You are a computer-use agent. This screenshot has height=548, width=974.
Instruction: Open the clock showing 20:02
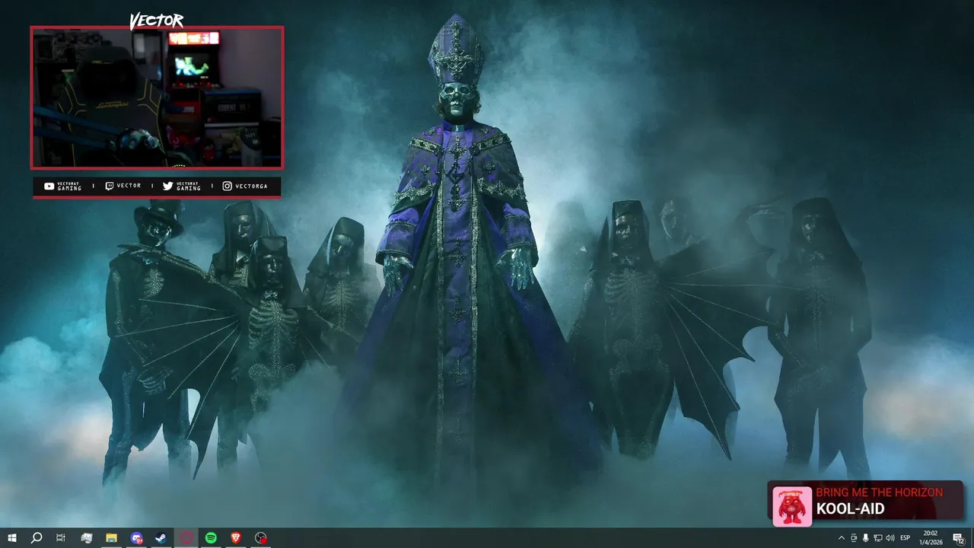coord(931,538)
